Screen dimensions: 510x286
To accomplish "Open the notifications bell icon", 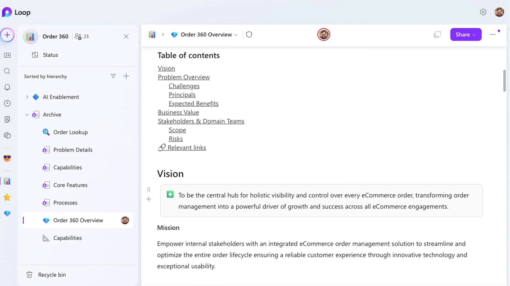I will tap(7, 87).
